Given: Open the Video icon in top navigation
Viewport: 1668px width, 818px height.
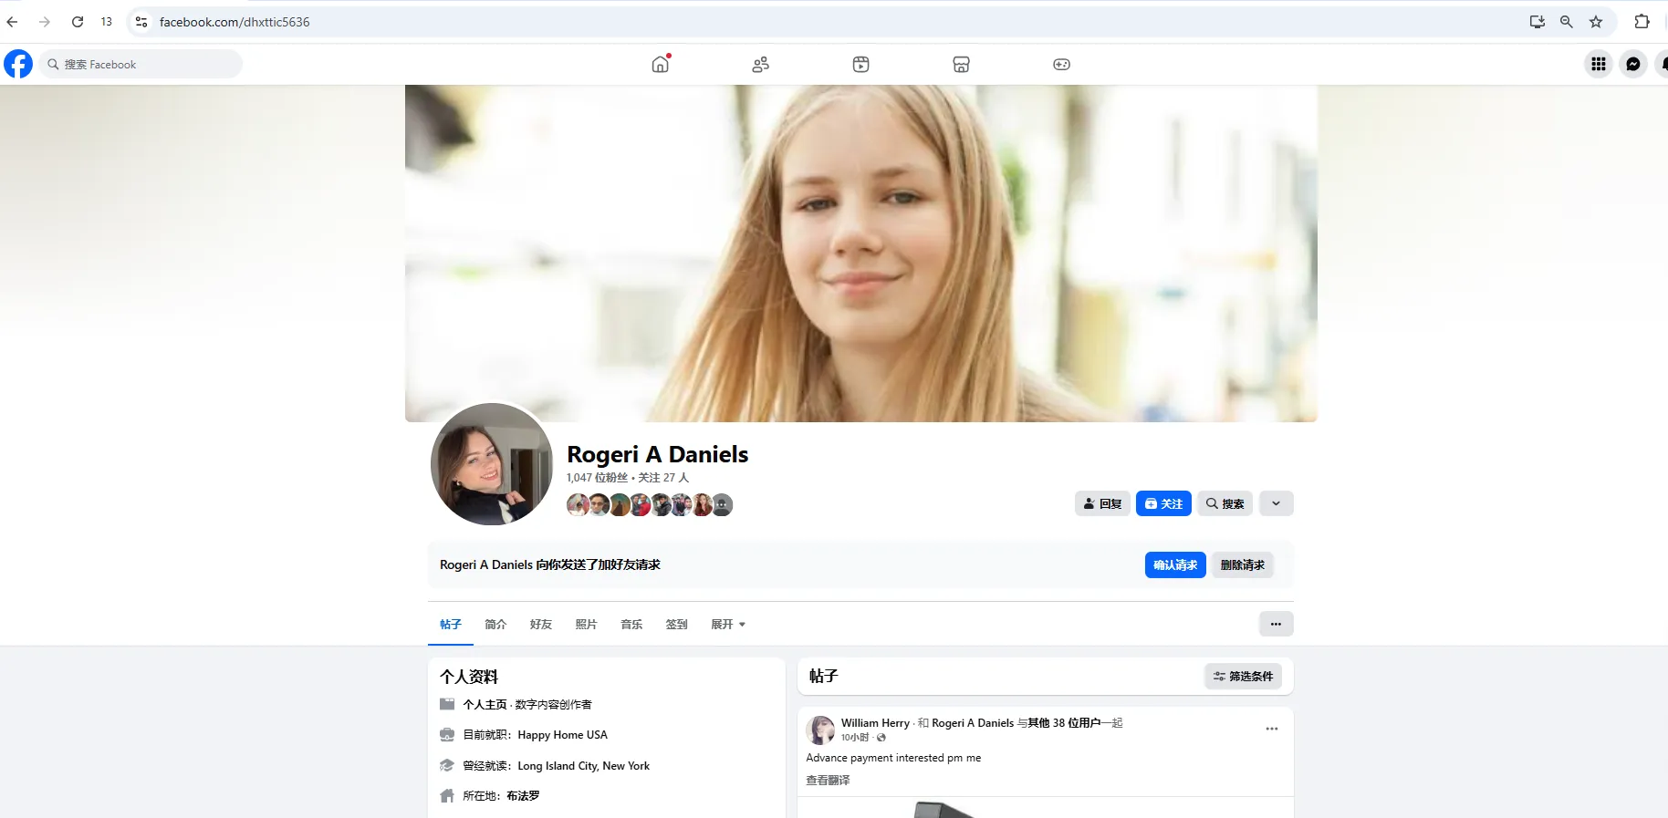Looking at the screenshot, I should [861, 64].
